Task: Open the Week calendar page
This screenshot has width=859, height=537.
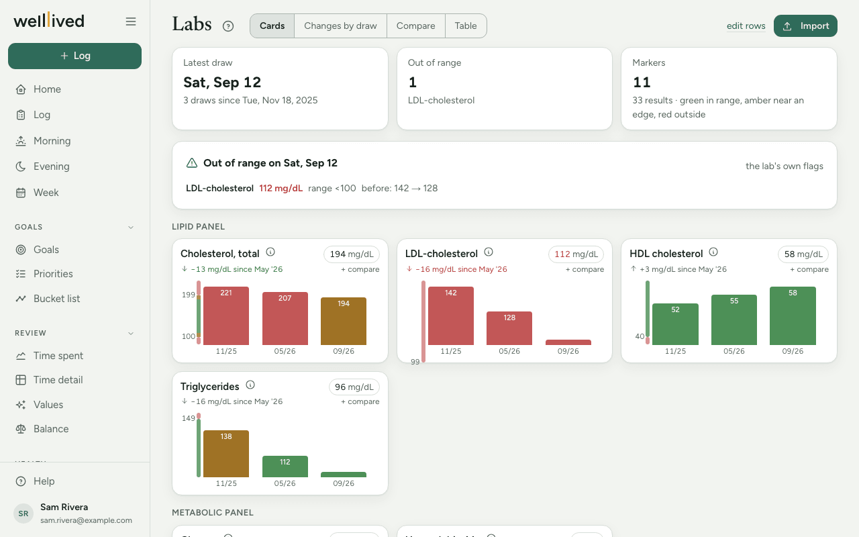Action: 74,193
